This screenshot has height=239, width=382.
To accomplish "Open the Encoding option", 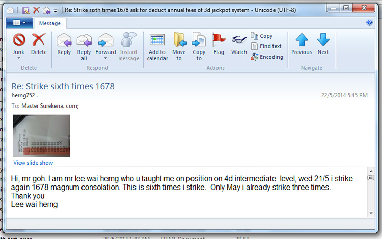I will click(267, 57).
